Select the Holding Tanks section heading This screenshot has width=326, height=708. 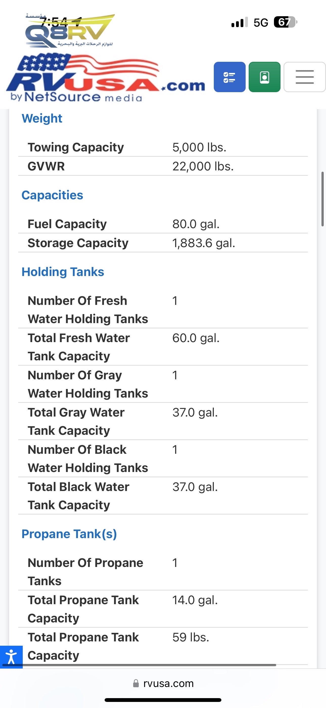click(x=63, y=272)
